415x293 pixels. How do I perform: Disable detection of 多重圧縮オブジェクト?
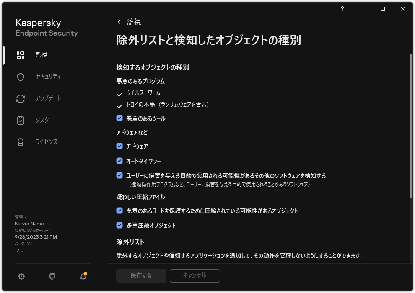point(119,226)
